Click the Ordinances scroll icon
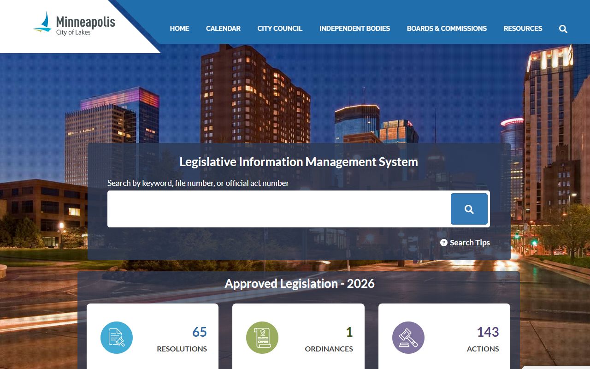Viewport: 590px width, 369px height. (x=262, y=338)
